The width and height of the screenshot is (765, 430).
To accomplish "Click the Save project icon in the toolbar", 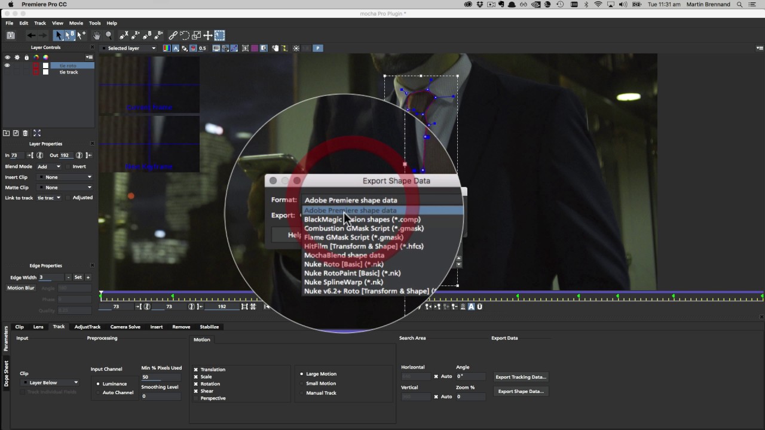I will click(10, 35).
